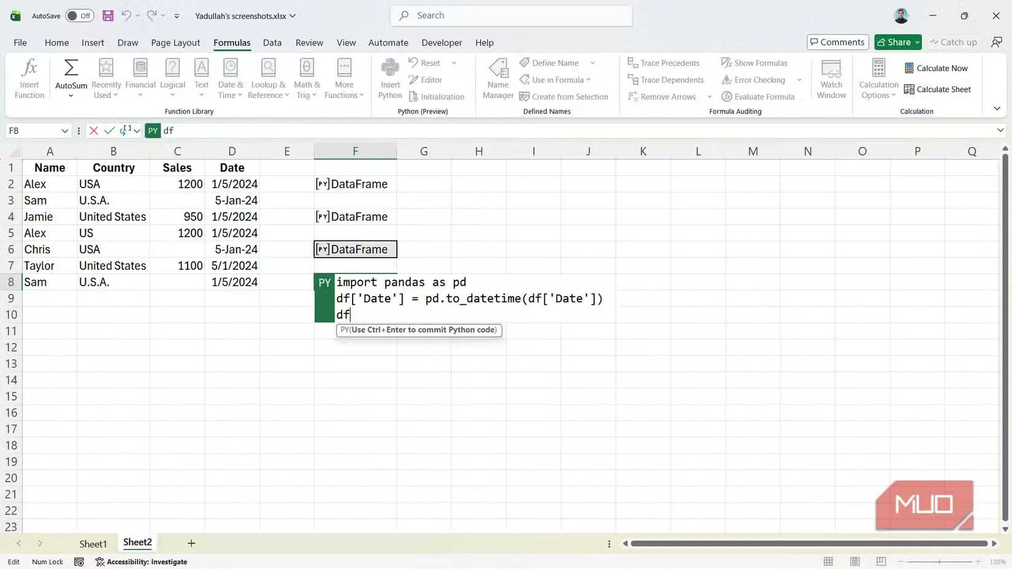This screenshot has height=569, width=1012.
Task: Click the user account picture
Action: coord(901,15)
